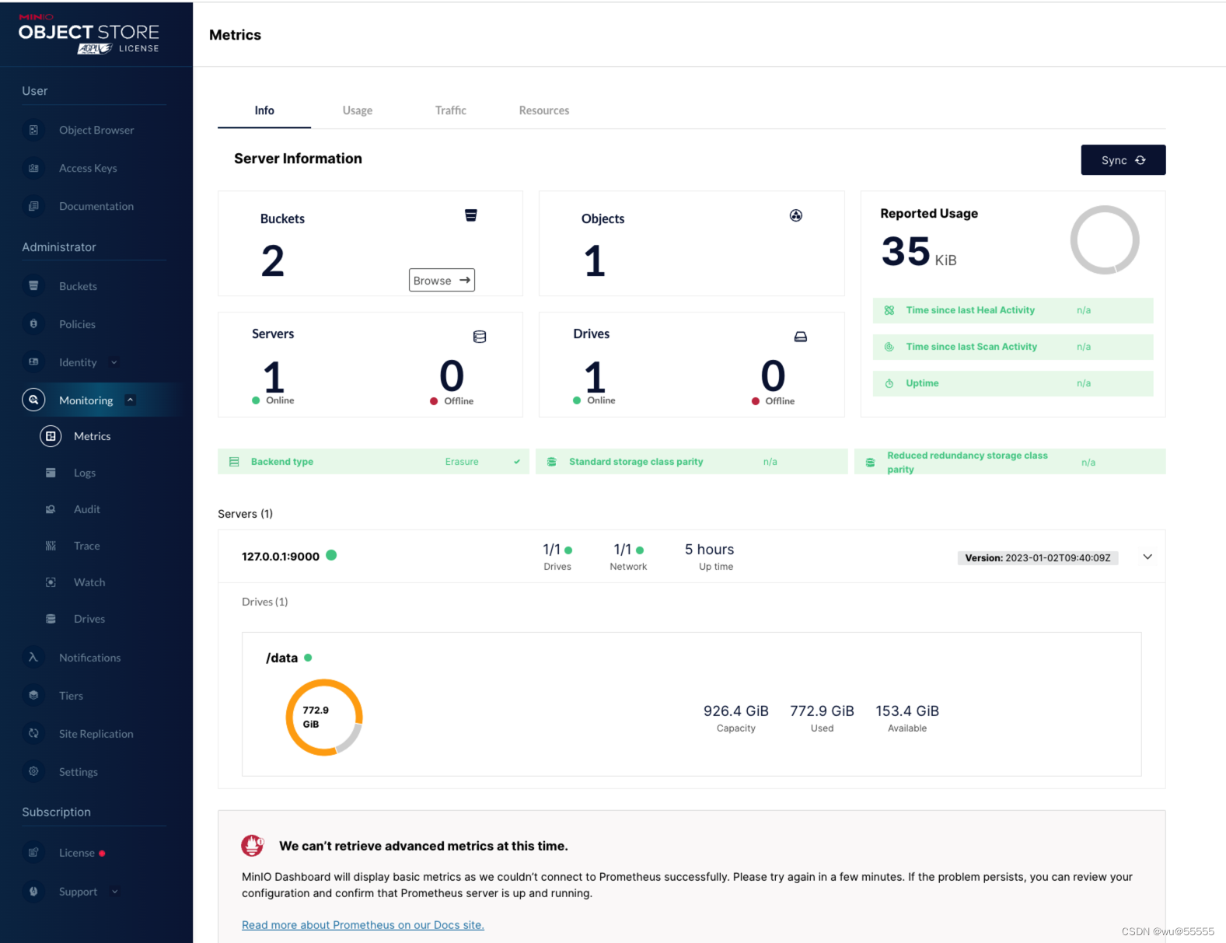Click the 5 hours Up time value

[x=709, y=550]
